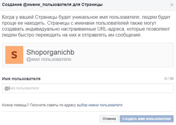This screenshot has height=125, width=176.
Task: Click the description line ending in сообщения
Action: [x=72, y=35]
